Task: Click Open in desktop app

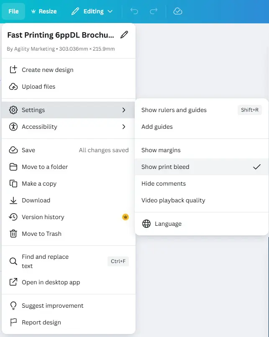Action: (51, 282)
